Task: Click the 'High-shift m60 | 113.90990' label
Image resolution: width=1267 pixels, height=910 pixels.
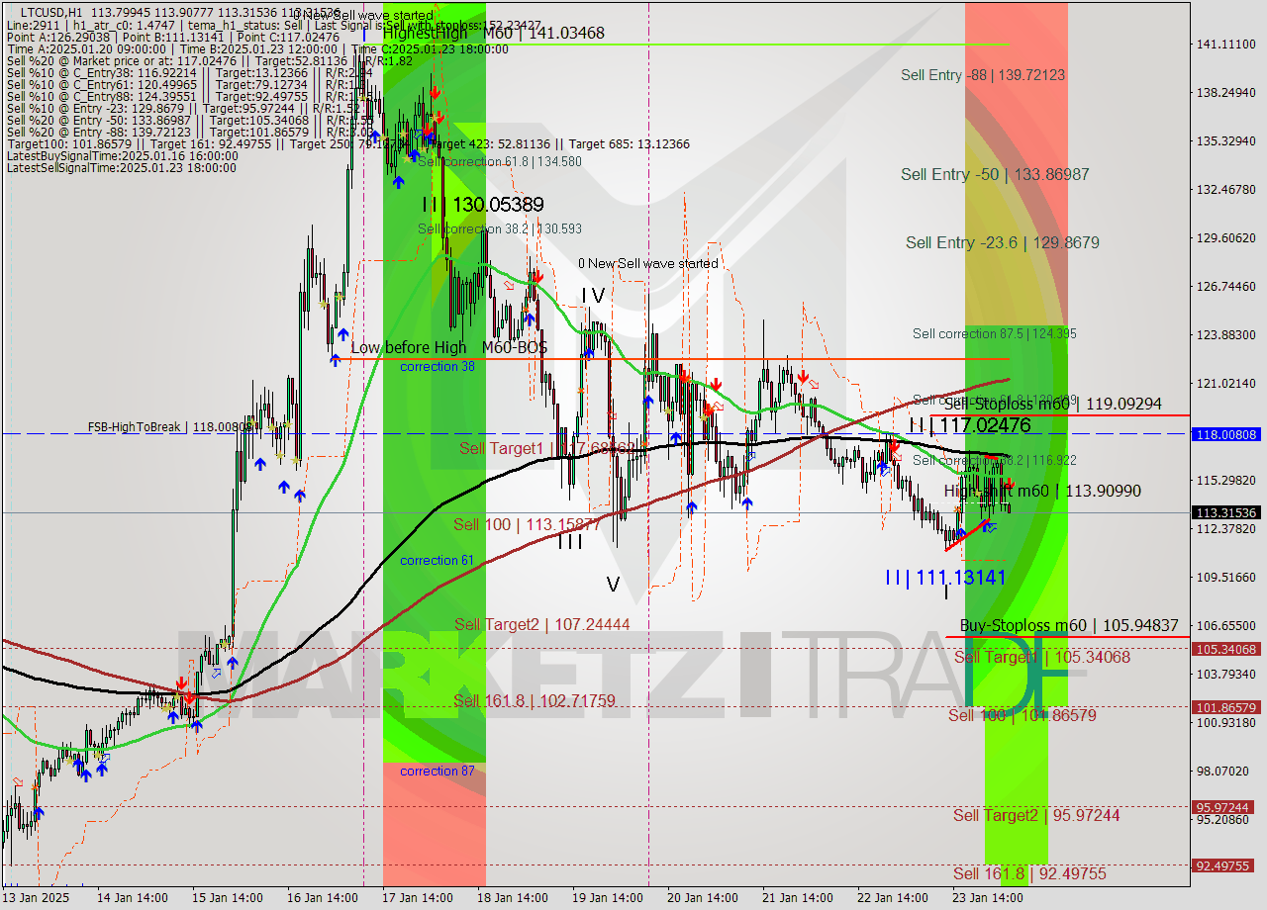Action: (x=1042, y=491)
